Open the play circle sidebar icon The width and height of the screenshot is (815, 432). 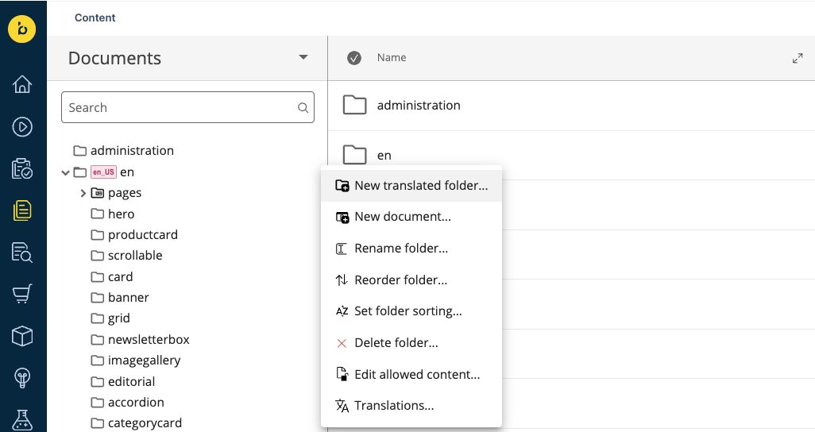(21, 126)
